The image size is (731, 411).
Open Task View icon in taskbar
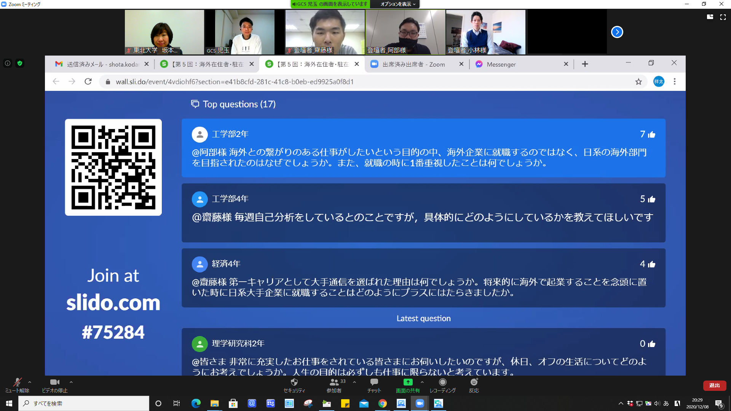pyautogui.click(x=176, y=403)
